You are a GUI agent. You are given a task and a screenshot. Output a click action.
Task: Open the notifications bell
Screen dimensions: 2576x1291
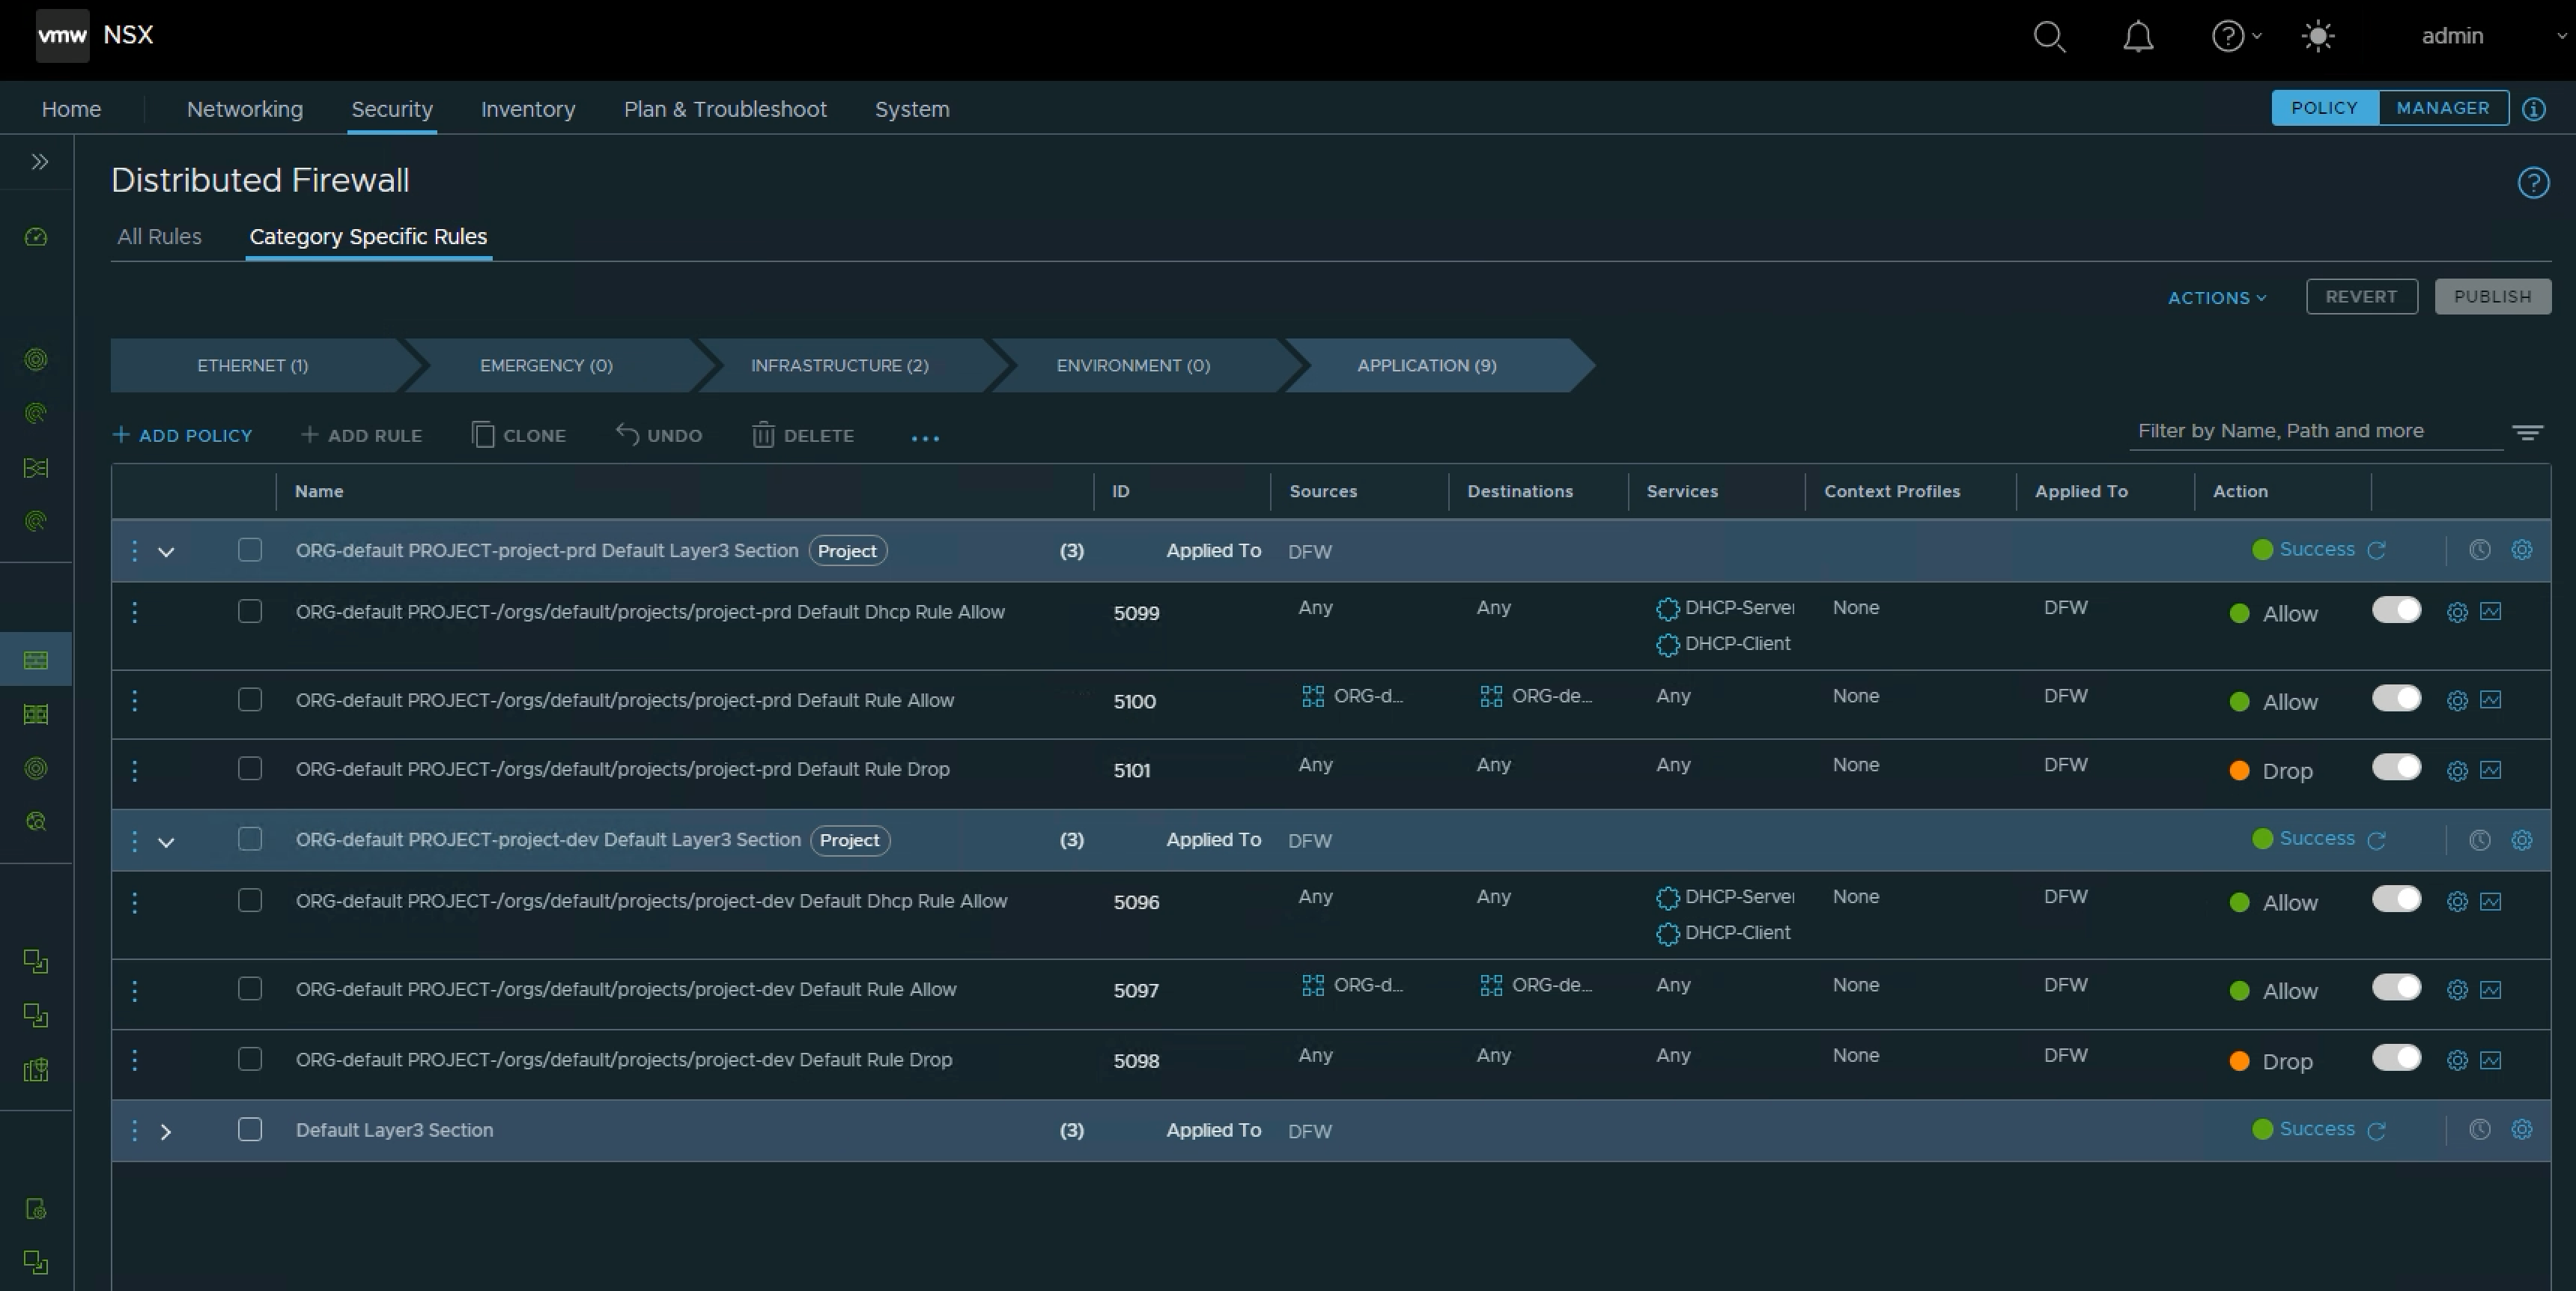[2138, 36]
